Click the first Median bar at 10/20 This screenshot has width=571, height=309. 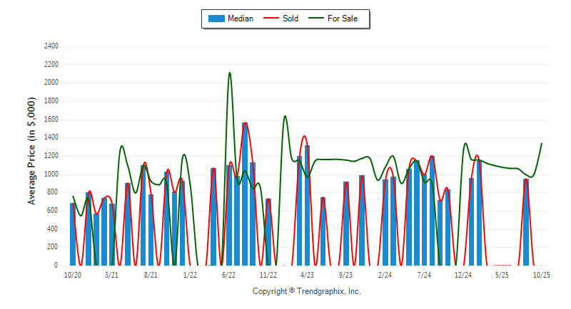pos(73,234)
